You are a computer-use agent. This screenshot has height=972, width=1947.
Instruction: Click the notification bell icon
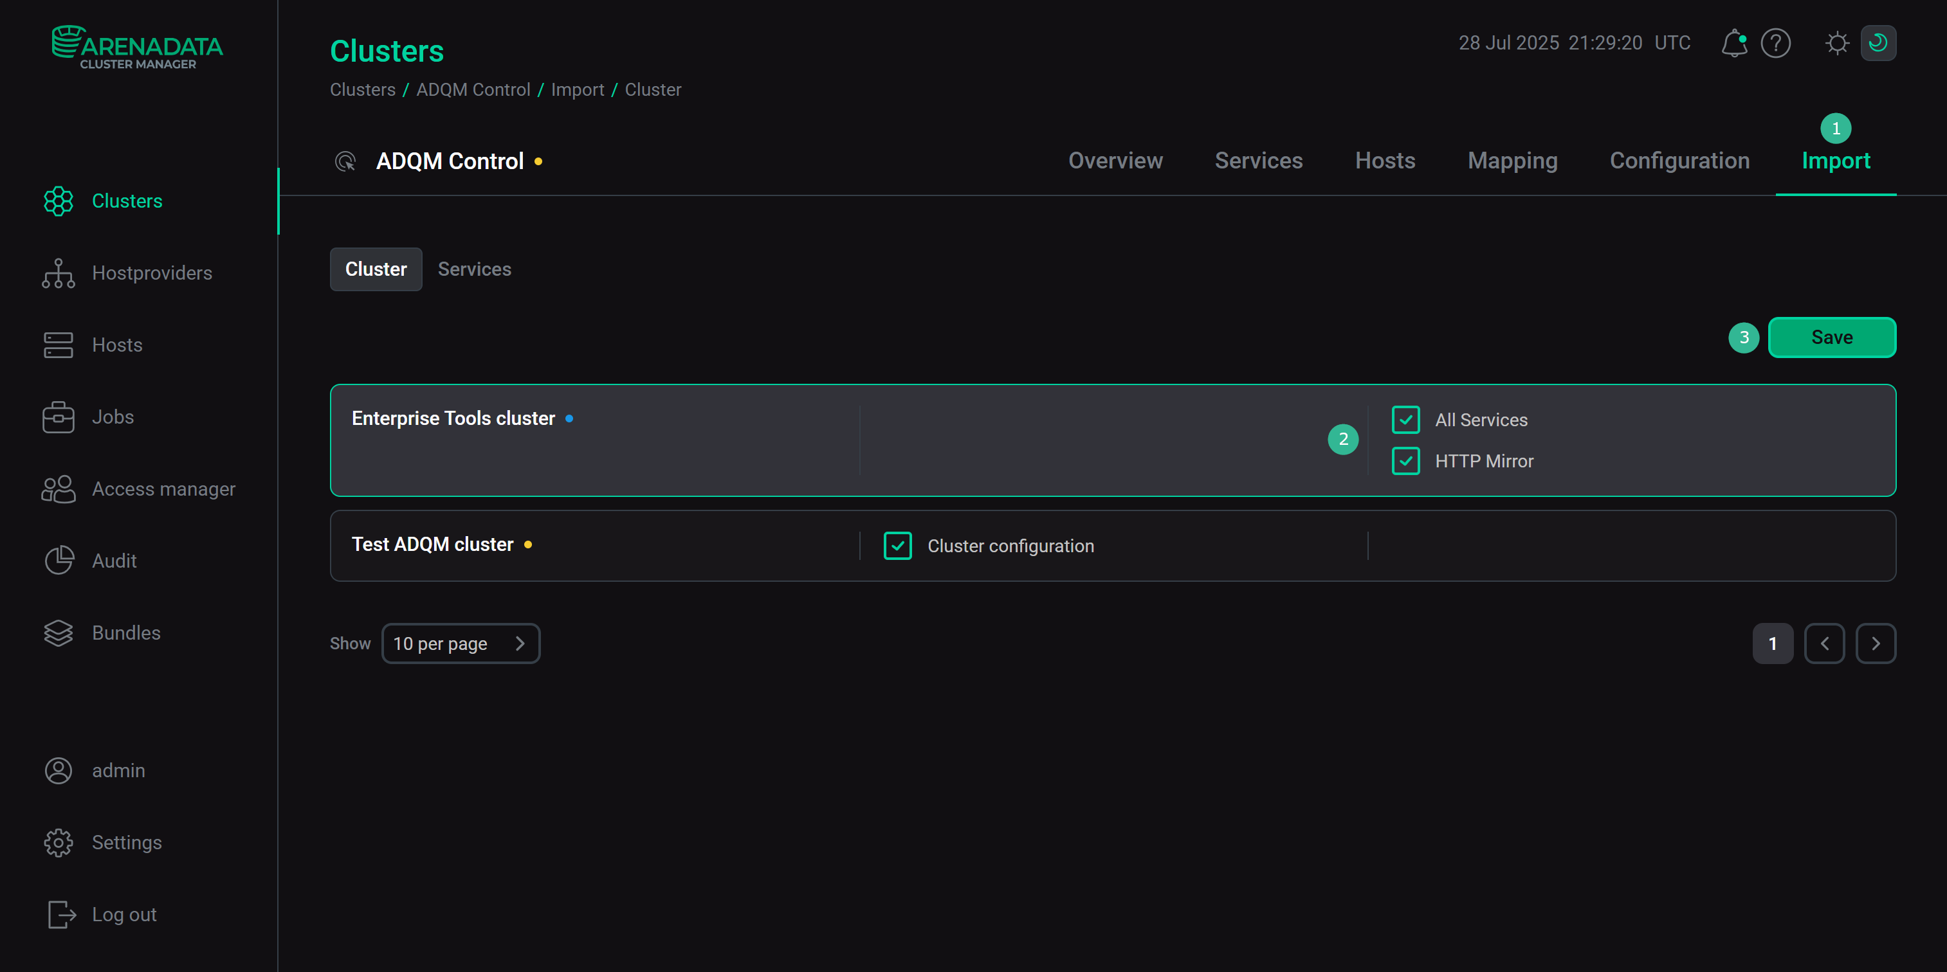[x=1734, y=43]
